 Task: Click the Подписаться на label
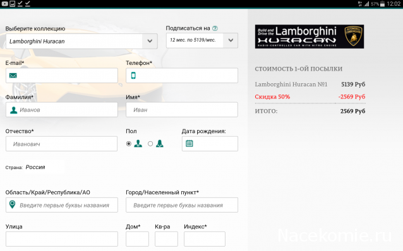(188, 28)
